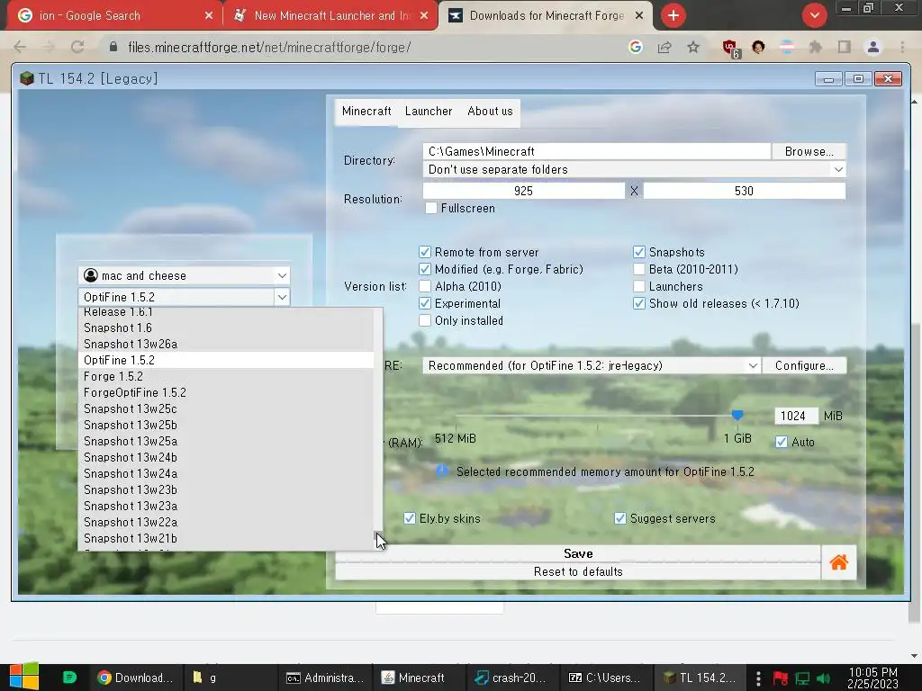Open the crash-20 file taskbar item
922x691 pixels.
click(x=511, y=678)
